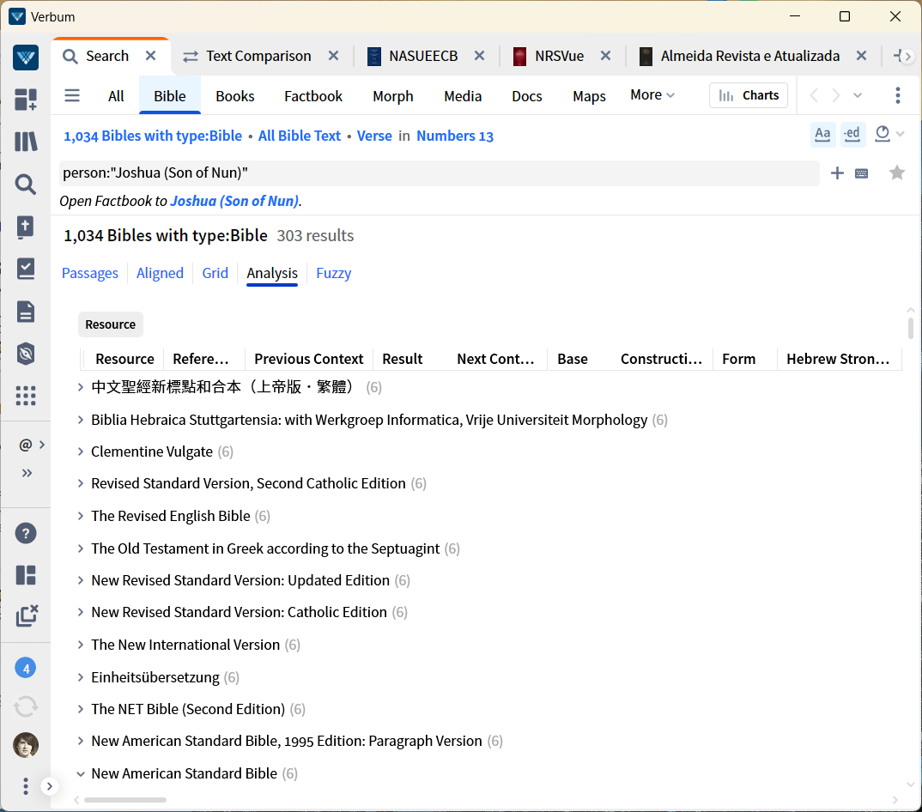Expand the sidebar arrow at bottom

click(x=50, y=786)
